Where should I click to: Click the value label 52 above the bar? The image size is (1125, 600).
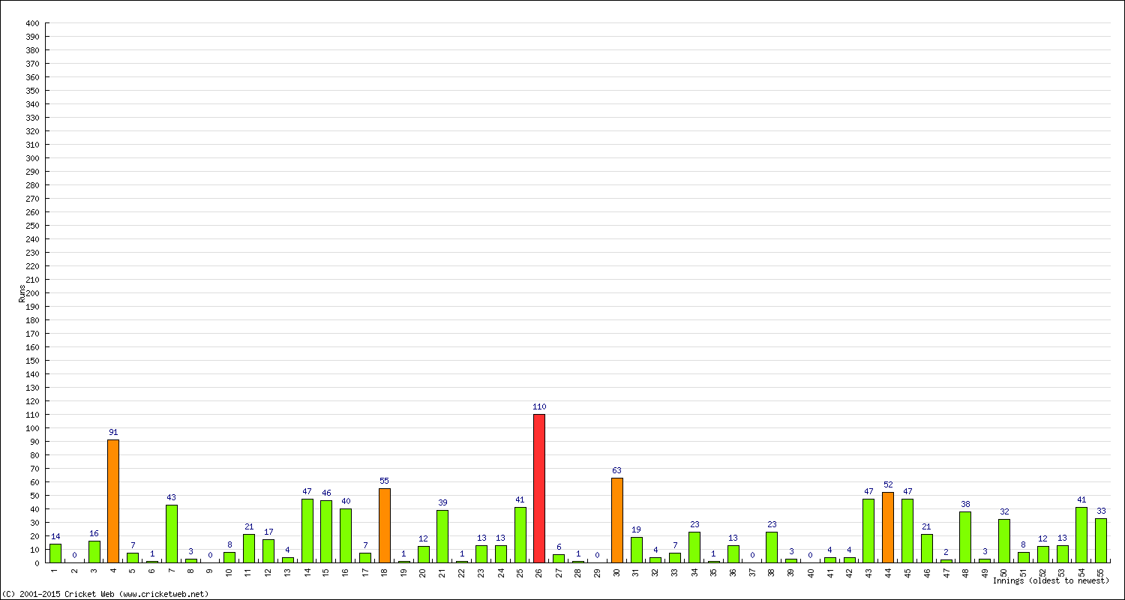coord(888,484)
